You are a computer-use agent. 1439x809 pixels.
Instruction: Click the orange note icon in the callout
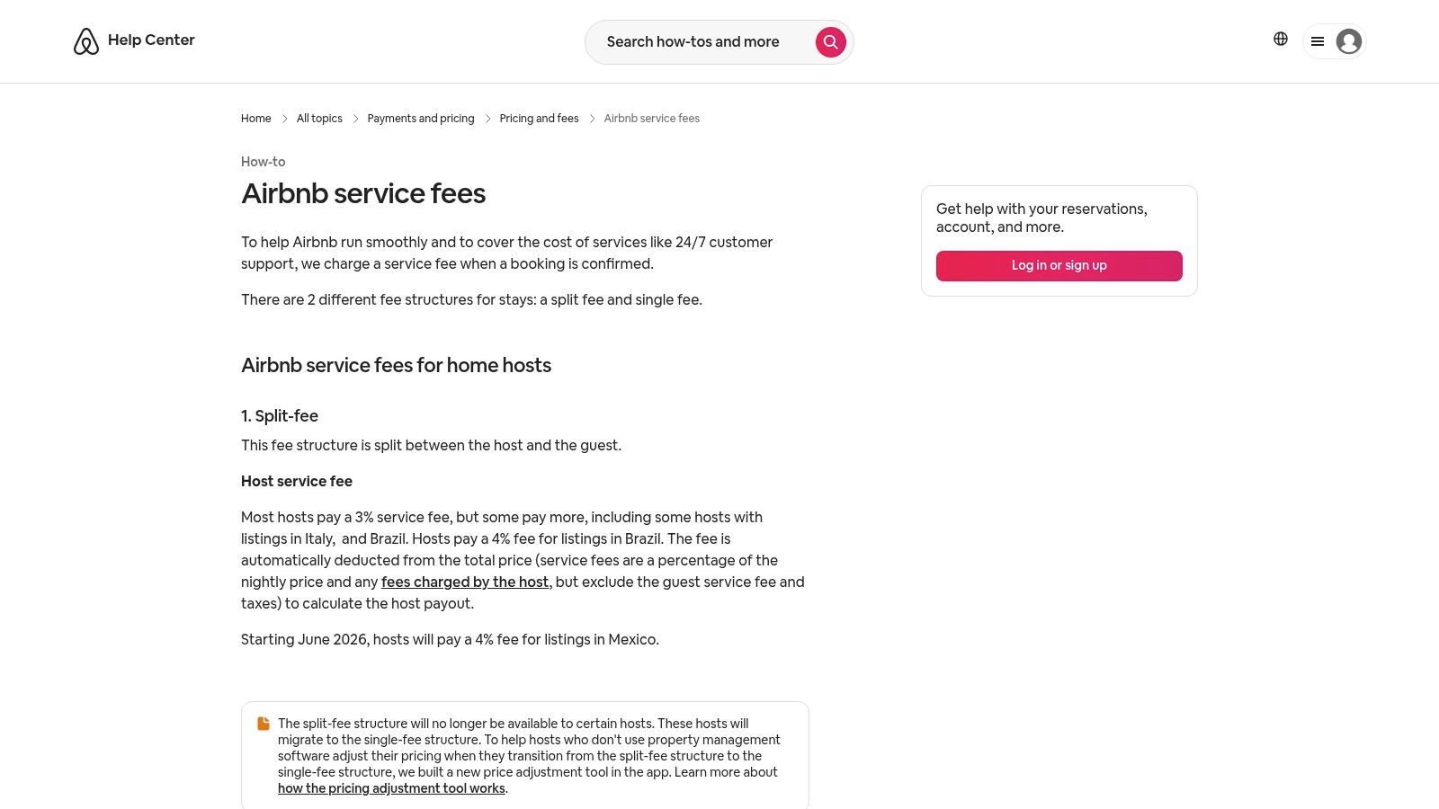[x=263, y=723]
